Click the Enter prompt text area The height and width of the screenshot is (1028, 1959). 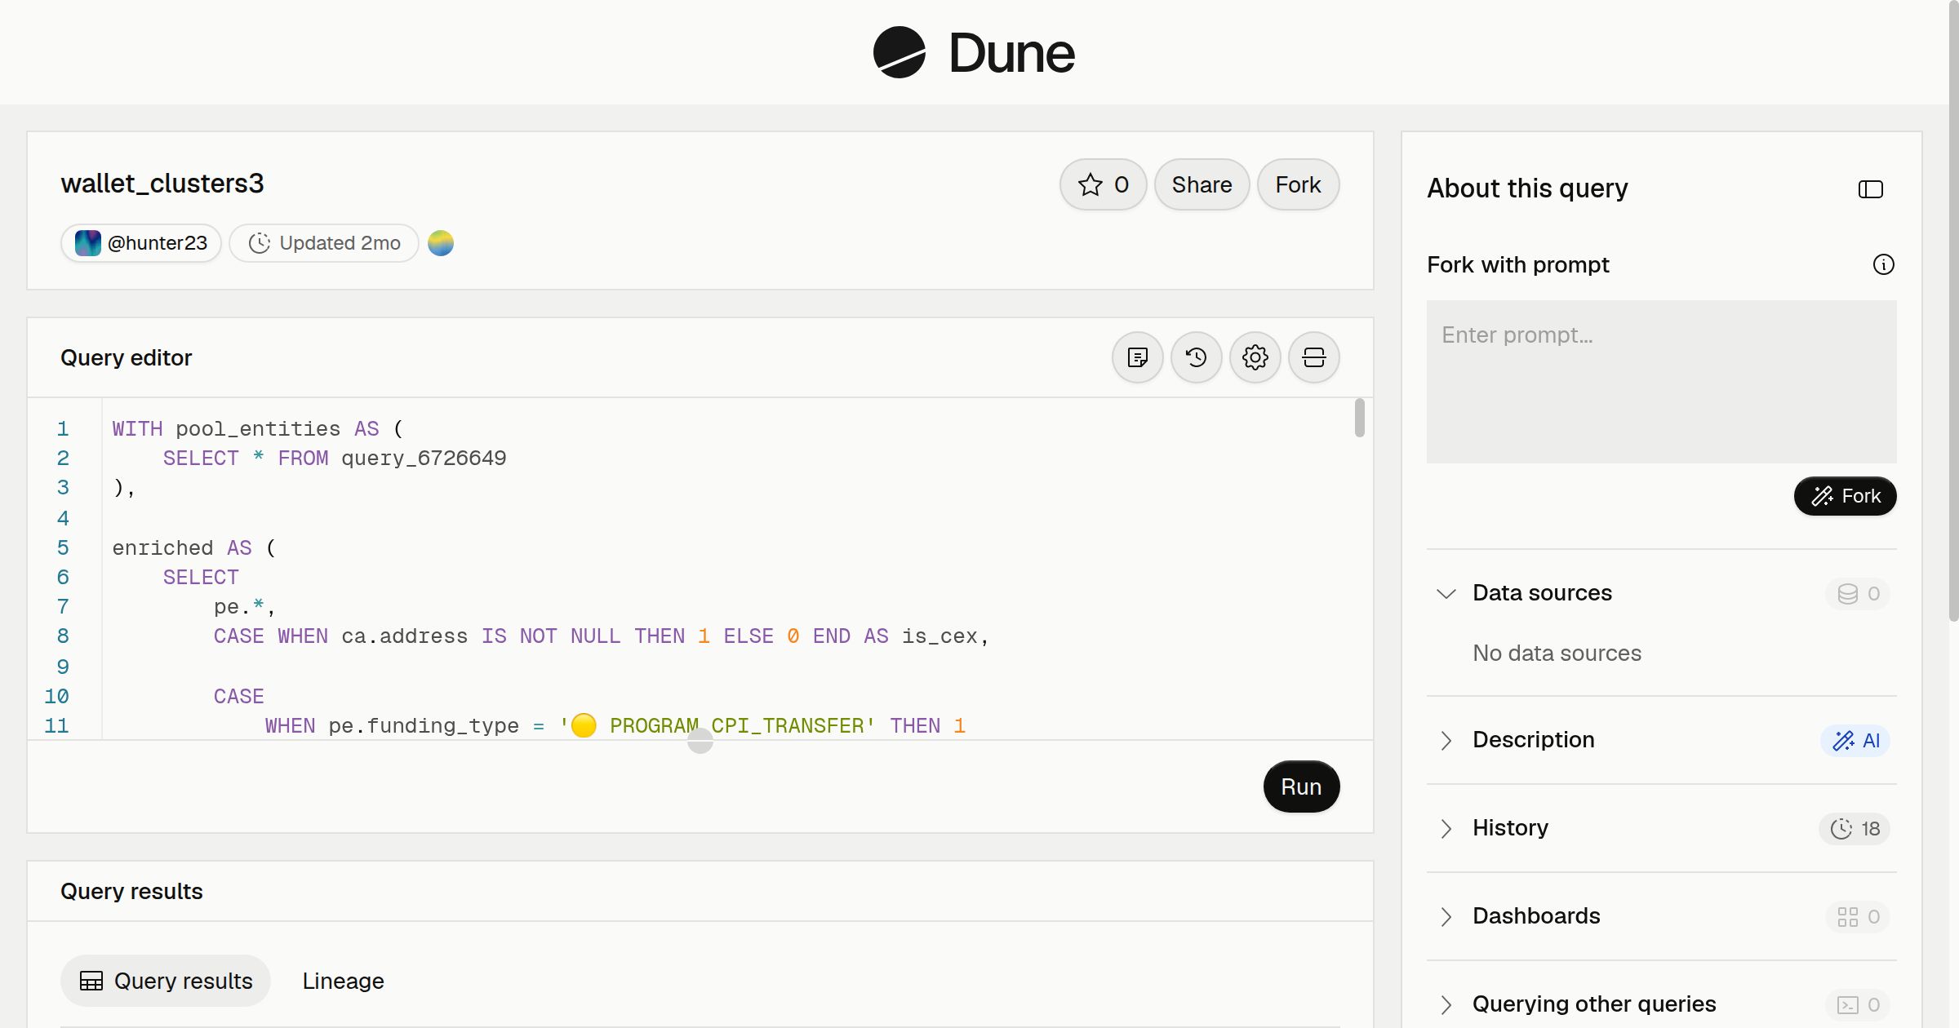[1662, 382]
